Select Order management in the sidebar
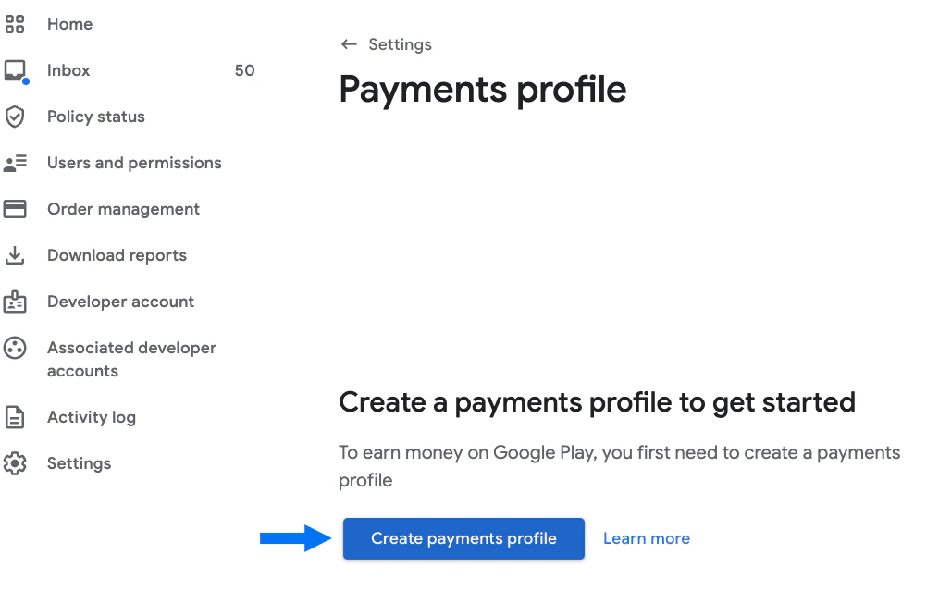Screen dimensions: 951x591 [x=123, y=209]
